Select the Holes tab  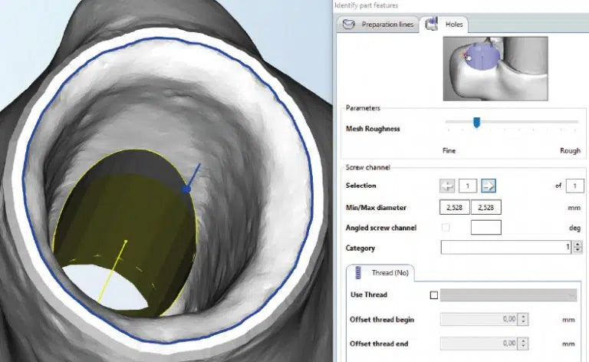[x=453, y=25]
